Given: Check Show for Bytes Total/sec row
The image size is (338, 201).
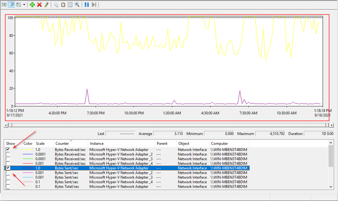Looking at the screenshot, I should (8, 186).
